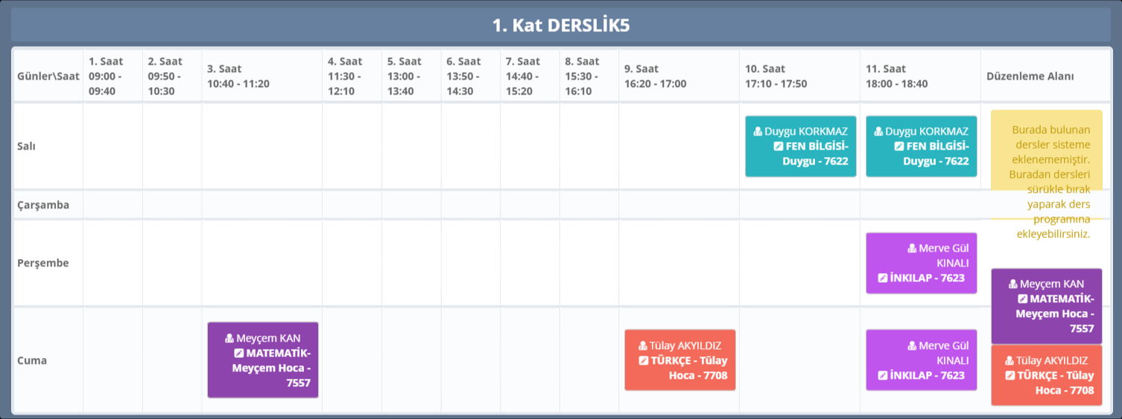Click teacher icon on Salı 11. Saat Duygu KORKMAZ card
Image resolution: width=1122 pixels, height=419 pixels.
878,131
